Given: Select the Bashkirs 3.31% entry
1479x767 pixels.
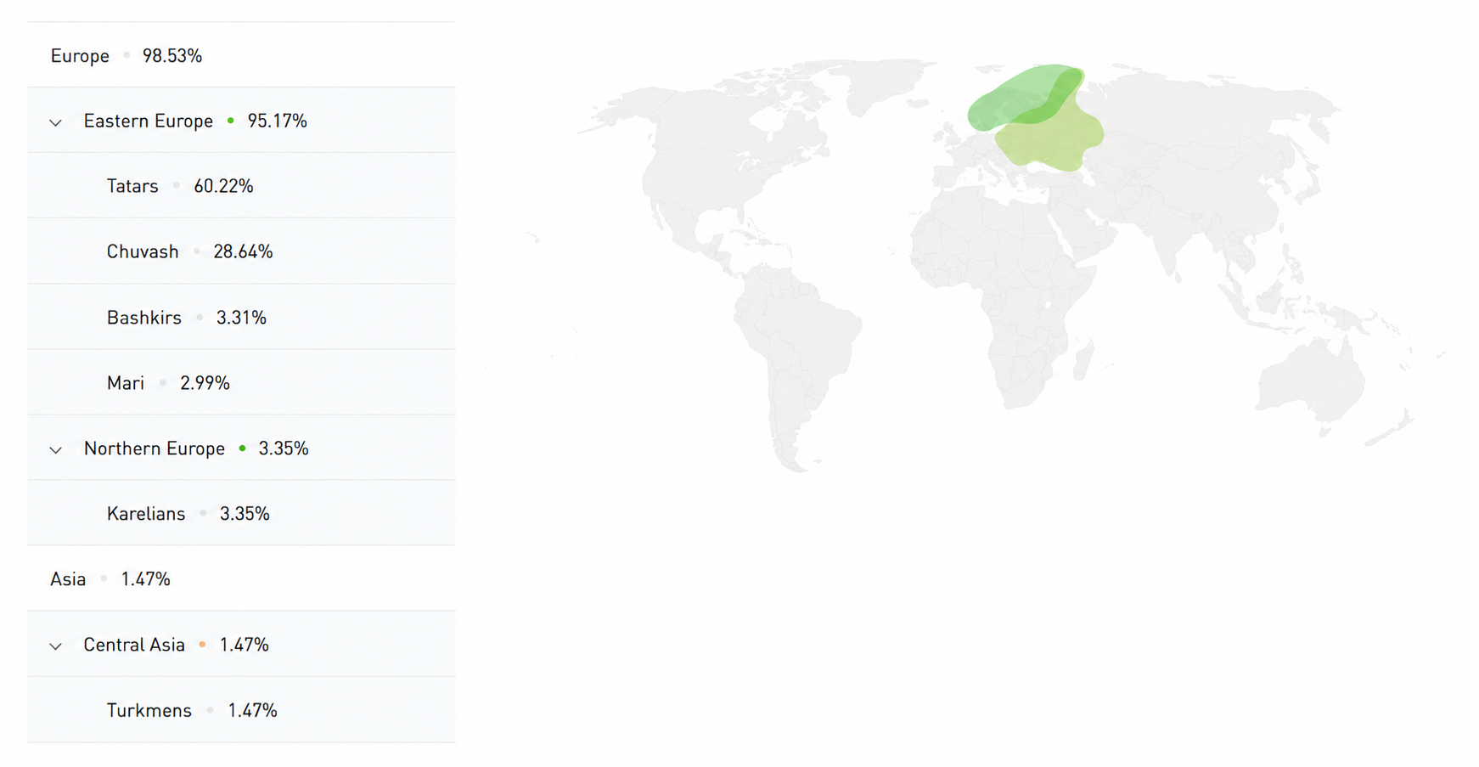Looking at the screenshot, I should (x=241, y=317).
